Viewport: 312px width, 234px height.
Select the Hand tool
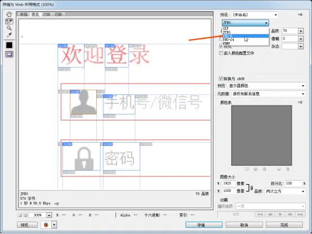point(9,14)
